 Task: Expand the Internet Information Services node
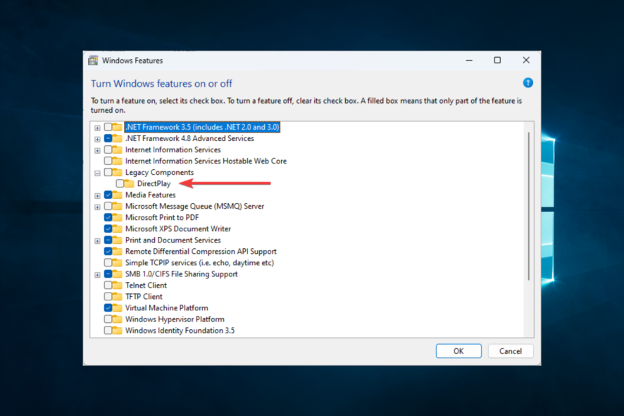tap(97, 151)
